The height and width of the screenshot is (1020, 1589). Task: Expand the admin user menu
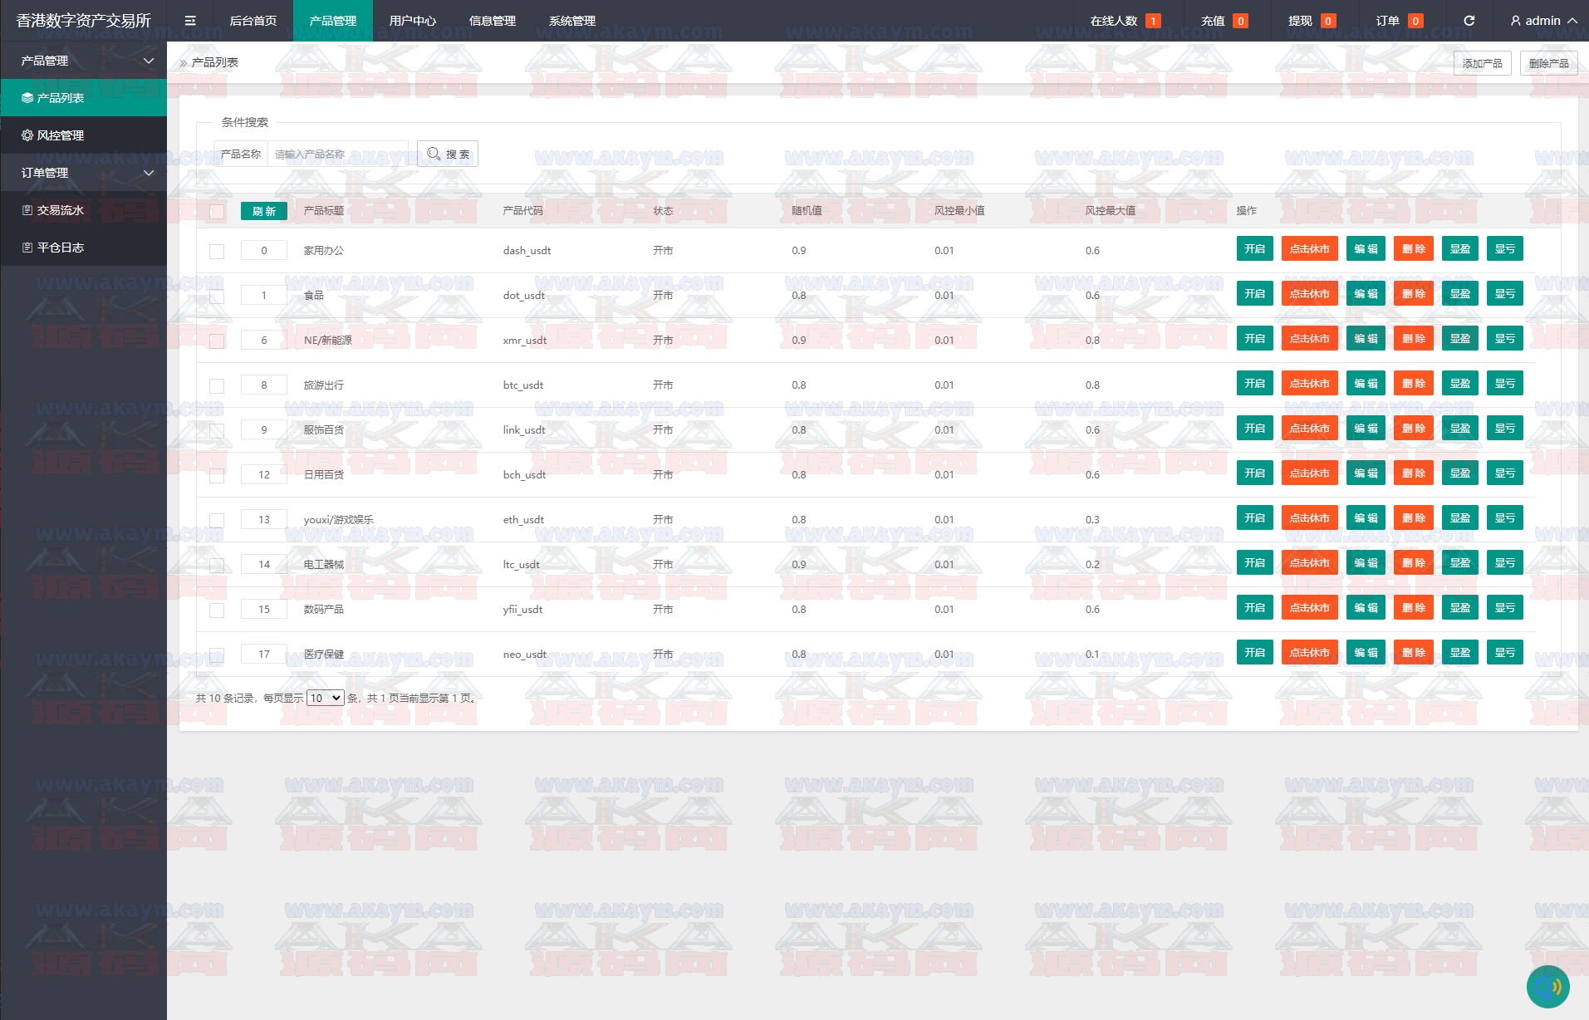click(x=1543, y=21)
